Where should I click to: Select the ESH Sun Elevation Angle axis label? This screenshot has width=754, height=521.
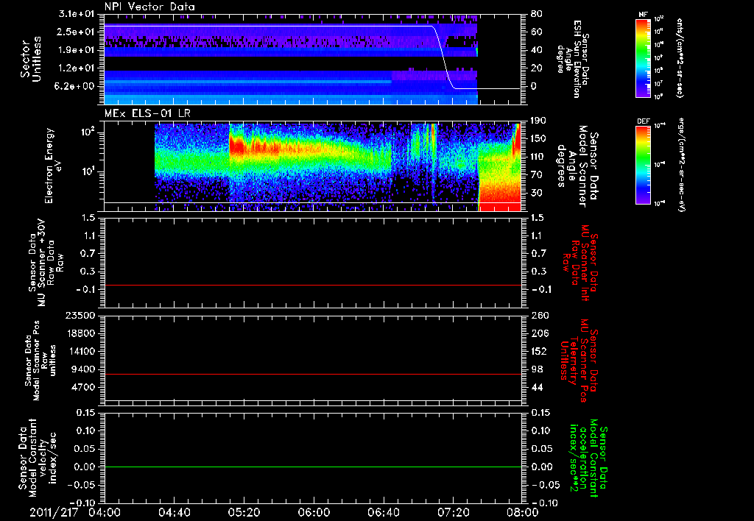click(x=572, y=59)
